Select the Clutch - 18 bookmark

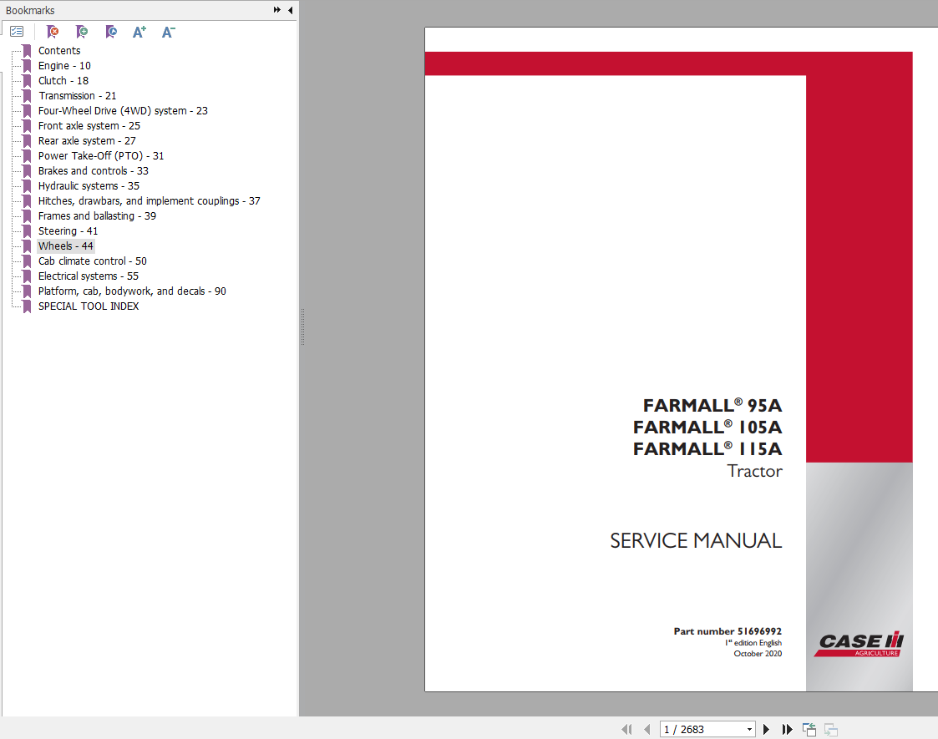pyautogui.click(x=63, y=81)
